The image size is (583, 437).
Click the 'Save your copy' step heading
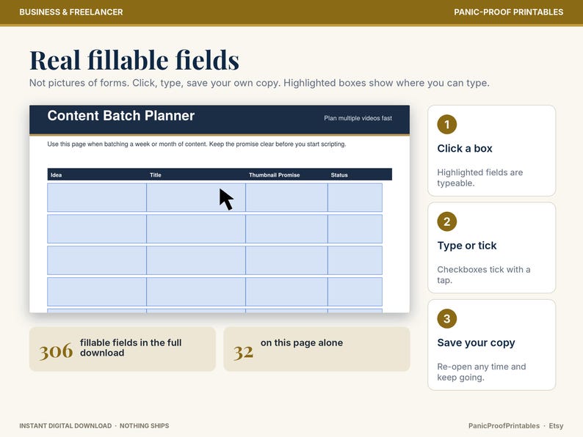tap(476, 342)
